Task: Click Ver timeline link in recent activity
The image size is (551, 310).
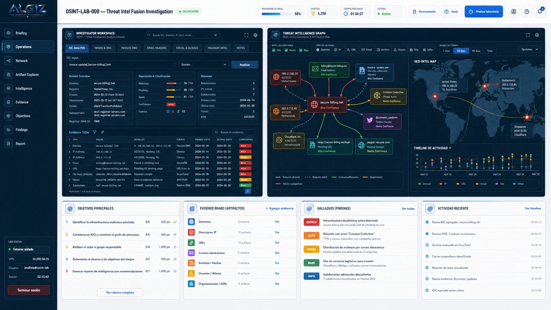Action: tap(533, 208)
